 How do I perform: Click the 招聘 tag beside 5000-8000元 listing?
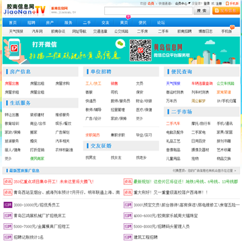pos(128,227)
